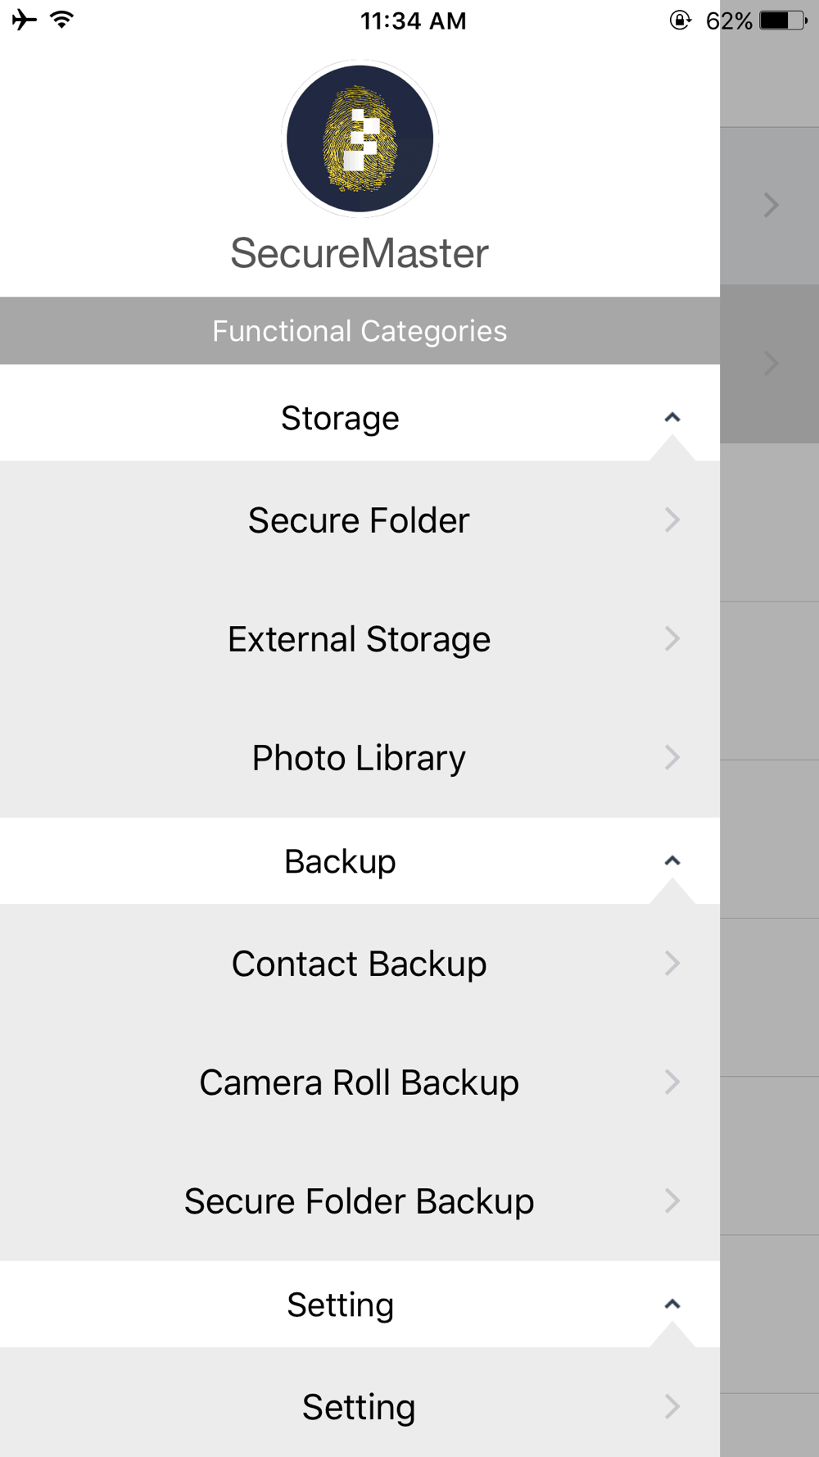Tap the SecureMaster fingerprint logo
Image resolution: width=819 pixels, height=1457 pixels.
(x=360, y=139)
